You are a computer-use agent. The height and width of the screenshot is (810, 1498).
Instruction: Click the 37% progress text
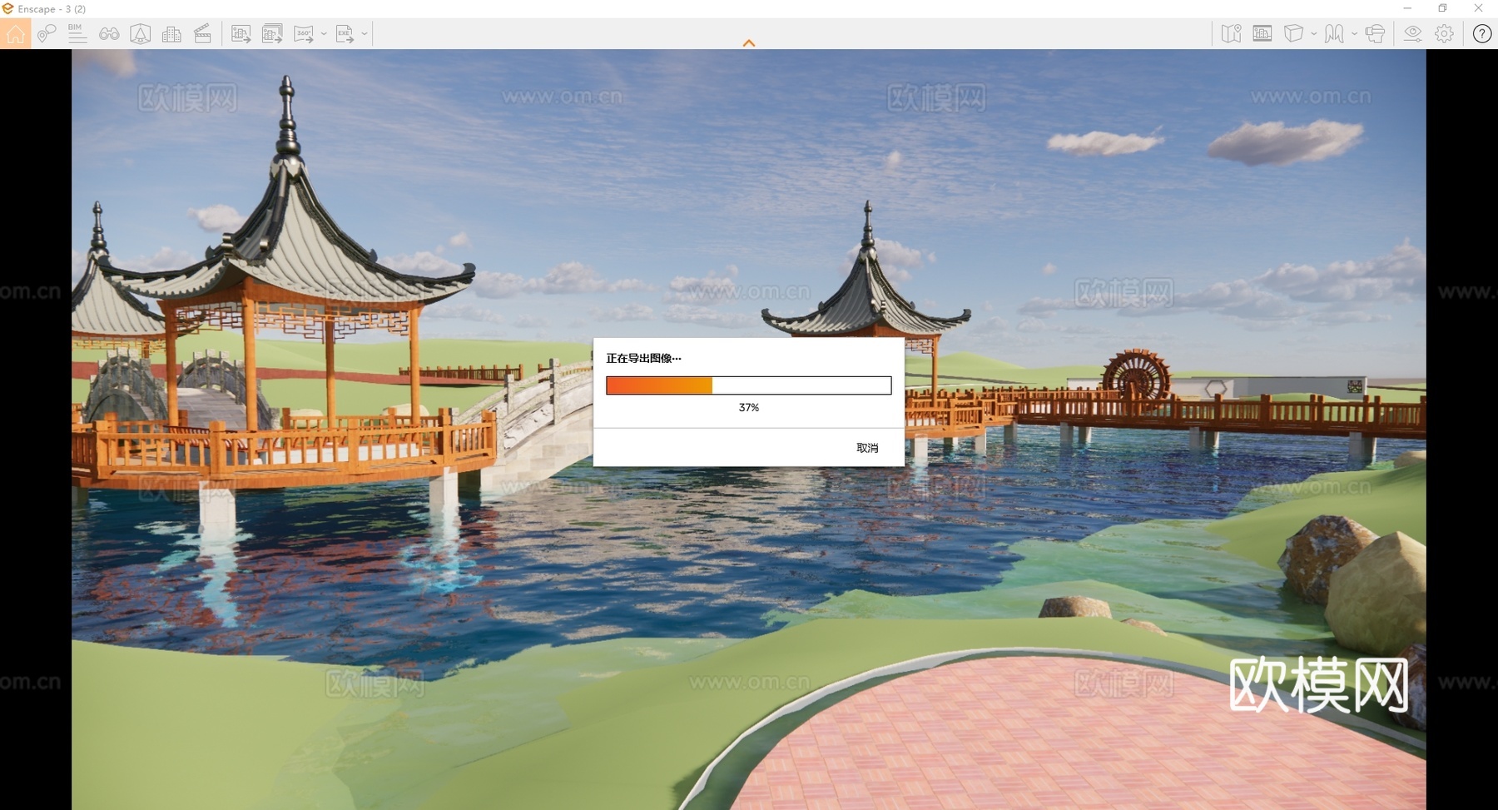749,408
